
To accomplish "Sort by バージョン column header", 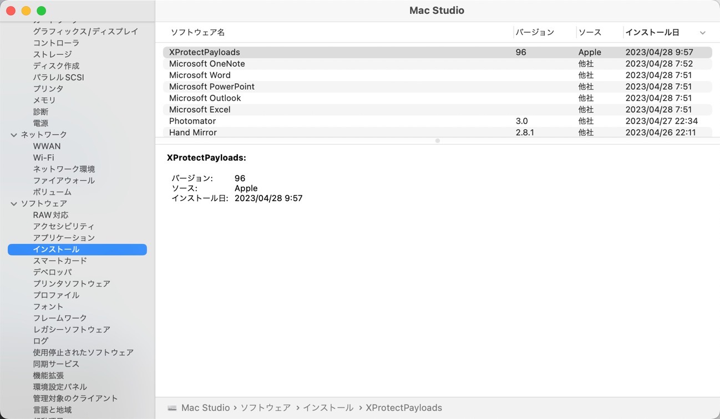I will click(535, 32).
